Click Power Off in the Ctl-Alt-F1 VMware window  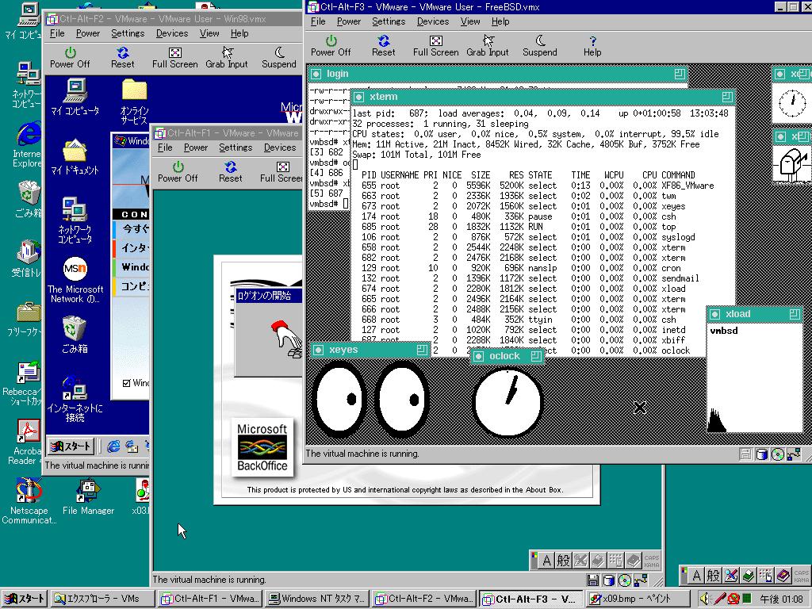pyautogui.click(x=178, y=172)
